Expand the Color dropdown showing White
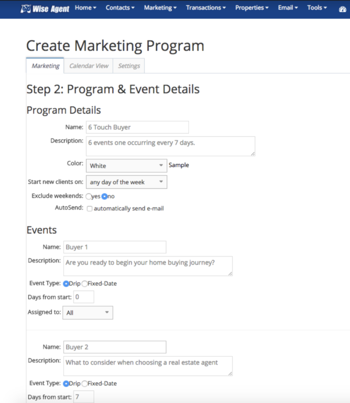 tap(126, 166)
